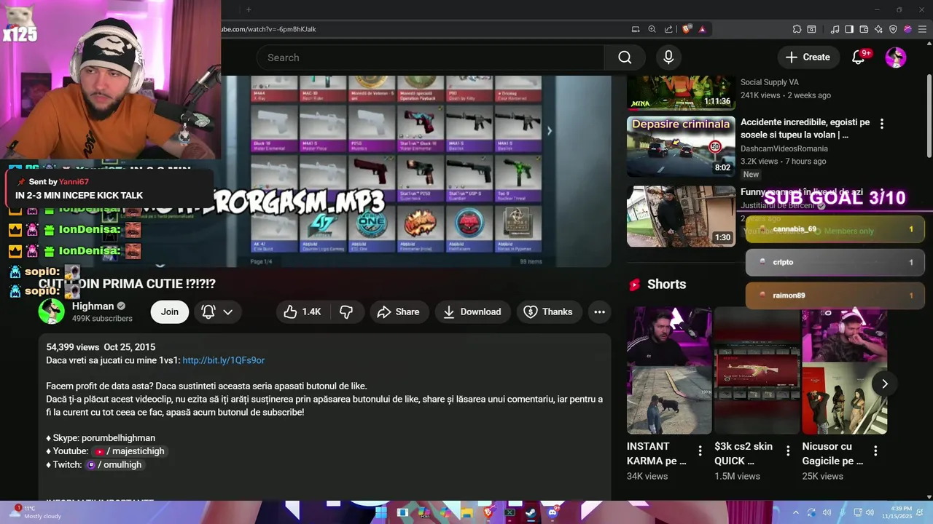Toggle the browser sidebar panel icon
The height and width of the screenshot is (524, 933).
(x=849, y=29)
